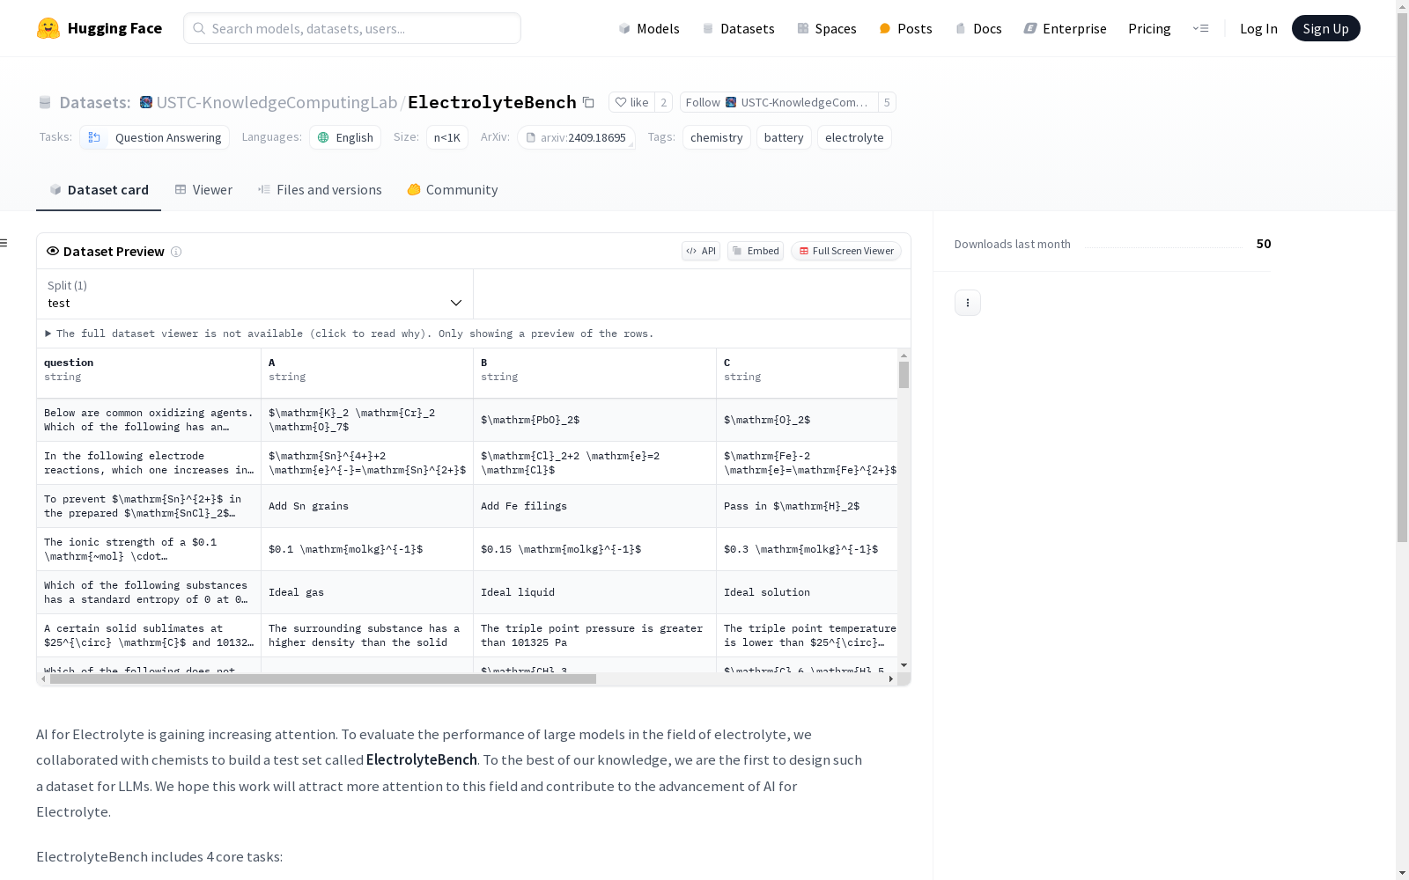The height and width of the screenshot is (880, 1409).
Task: Select the 'Add Fe filings' cell
Action: [x=595, y=506]
